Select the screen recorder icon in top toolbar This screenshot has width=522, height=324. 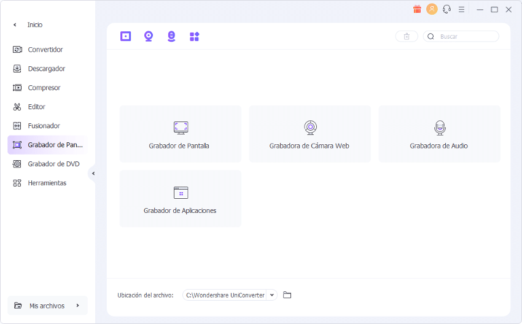125,36
